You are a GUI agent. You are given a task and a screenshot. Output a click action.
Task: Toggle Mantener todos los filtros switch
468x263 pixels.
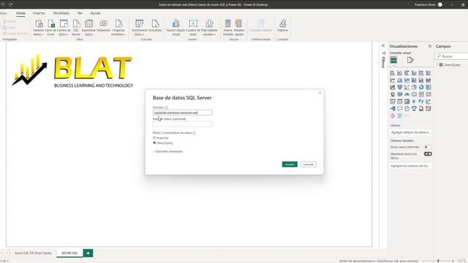click(428, 154)
